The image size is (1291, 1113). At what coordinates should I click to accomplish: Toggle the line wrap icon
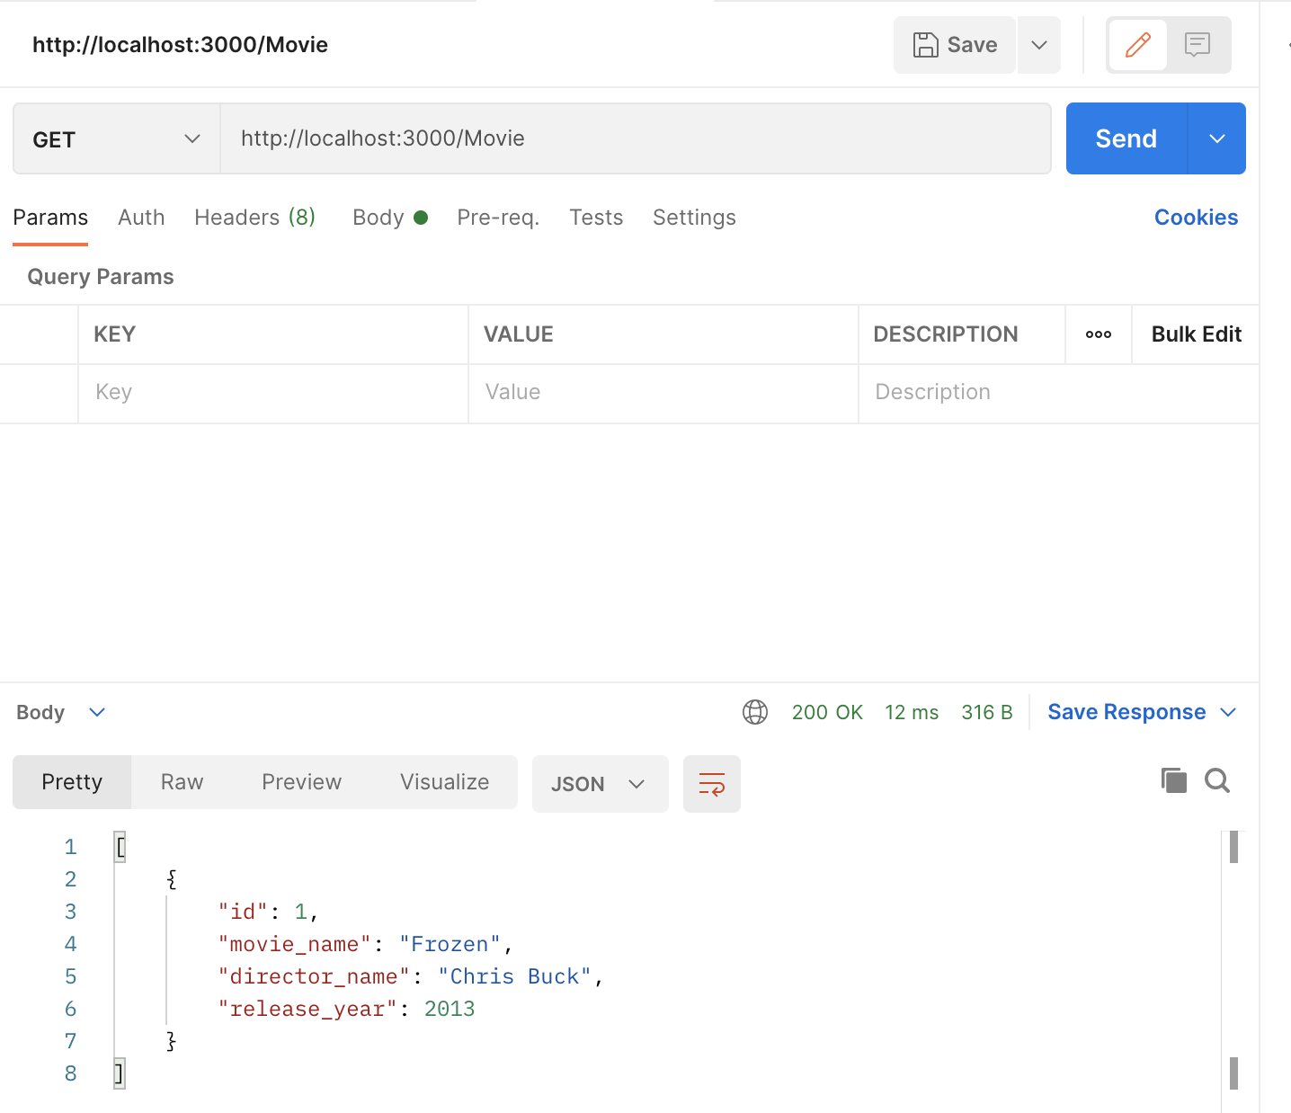(712, 784)
